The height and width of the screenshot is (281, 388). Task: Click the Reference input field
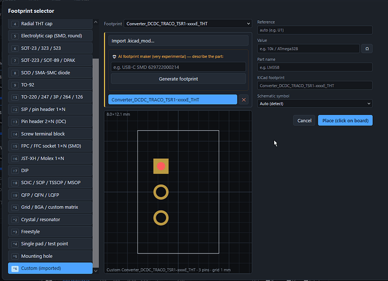[315, 30]
